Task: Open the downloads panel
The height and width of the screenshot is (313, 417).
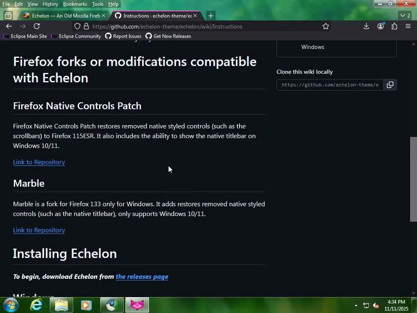Action: (x=366, y=26)
